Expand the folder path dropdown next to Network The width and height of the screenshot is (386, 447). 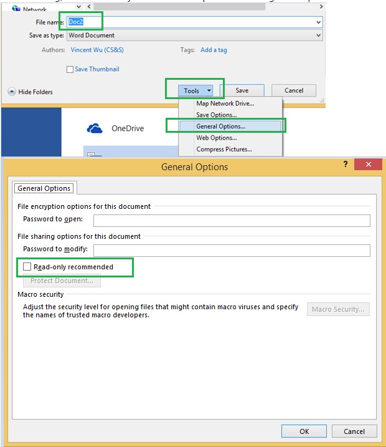[79, 6]
